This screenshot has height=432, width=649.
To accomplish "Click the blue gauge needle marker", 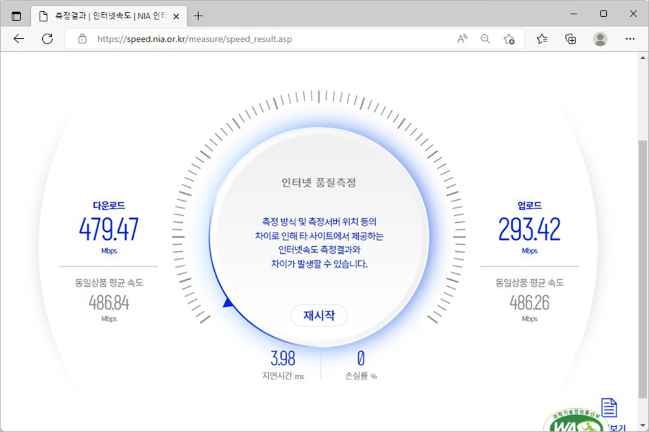I will (228, 302).
